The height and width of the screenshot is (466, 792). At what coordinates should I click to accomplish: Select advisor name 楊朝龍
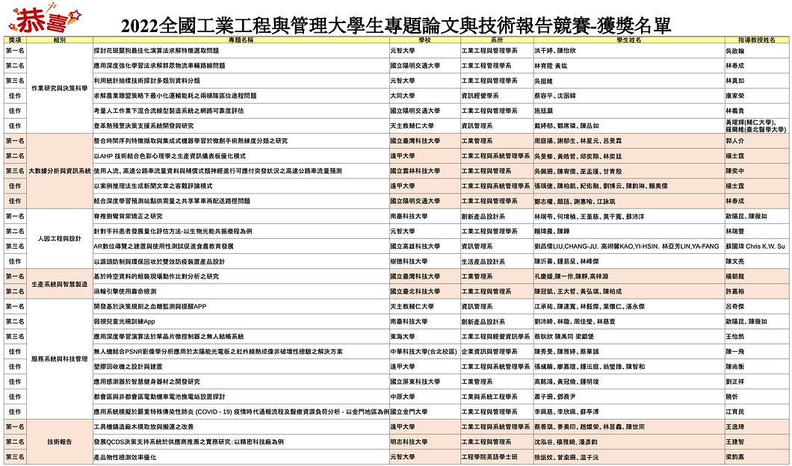tap(735, 276)
